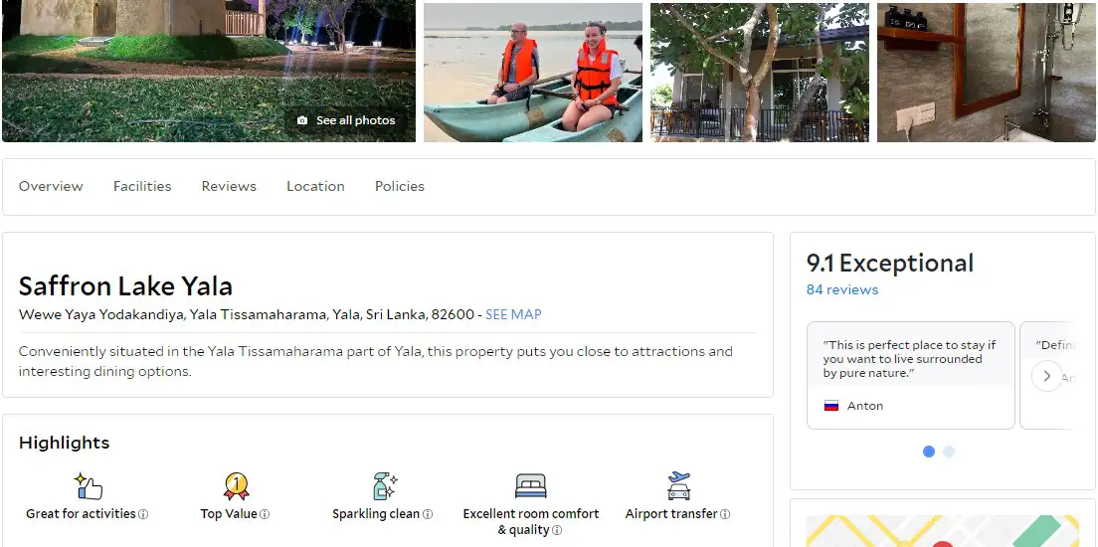1098x547 pixels.
Task: Go to the Reviews tab
Action: (x=229, y=186)
